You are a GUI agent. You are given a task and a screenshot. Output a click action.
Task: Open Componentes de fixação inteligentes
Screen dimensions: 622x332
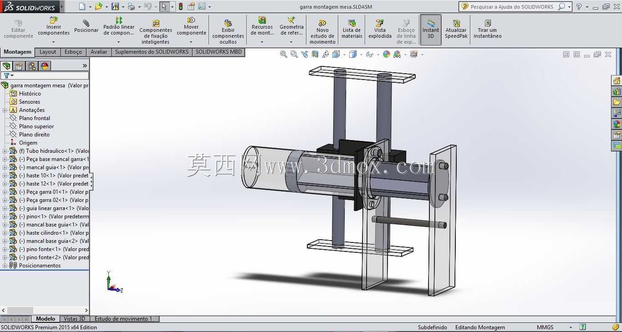pyautogui.click(x=155, y=32)
